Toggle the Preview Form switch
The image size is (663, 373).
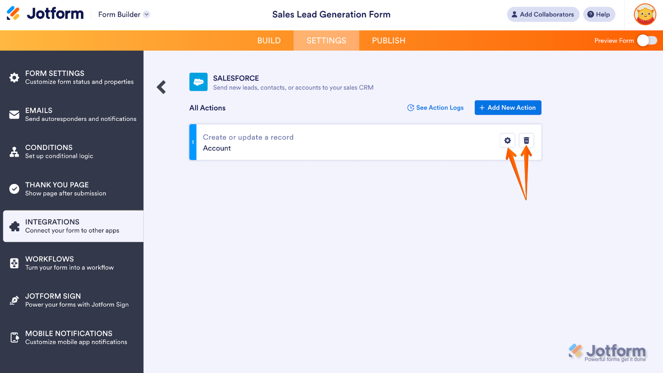647,41
